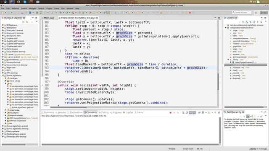Toggle Link with Editor in Package Explorer
The width and height of the screenshot is (269, 151).
(x=27, y=22)
